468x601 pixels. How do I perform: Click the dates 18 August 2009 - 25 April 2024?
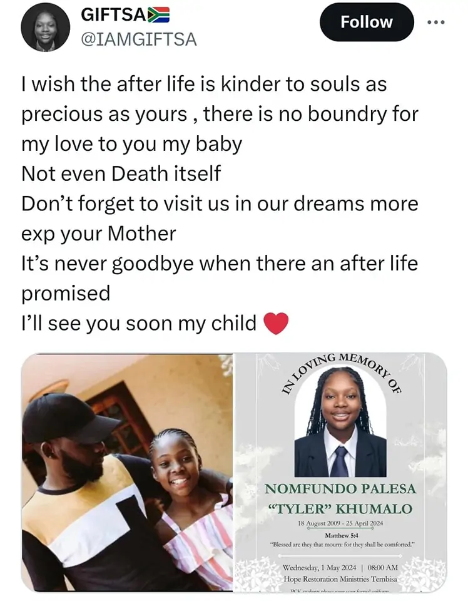340,523
